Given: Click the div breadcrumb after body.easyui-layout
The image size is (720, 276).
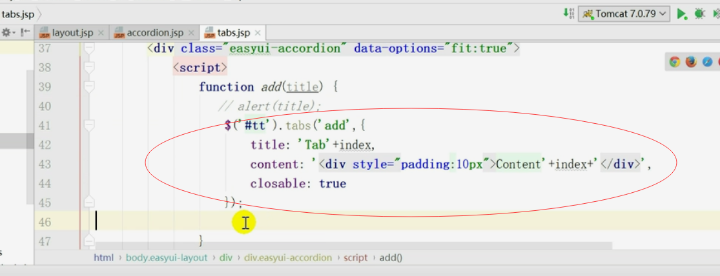Looking at the screenshot, I should [226, 258].
